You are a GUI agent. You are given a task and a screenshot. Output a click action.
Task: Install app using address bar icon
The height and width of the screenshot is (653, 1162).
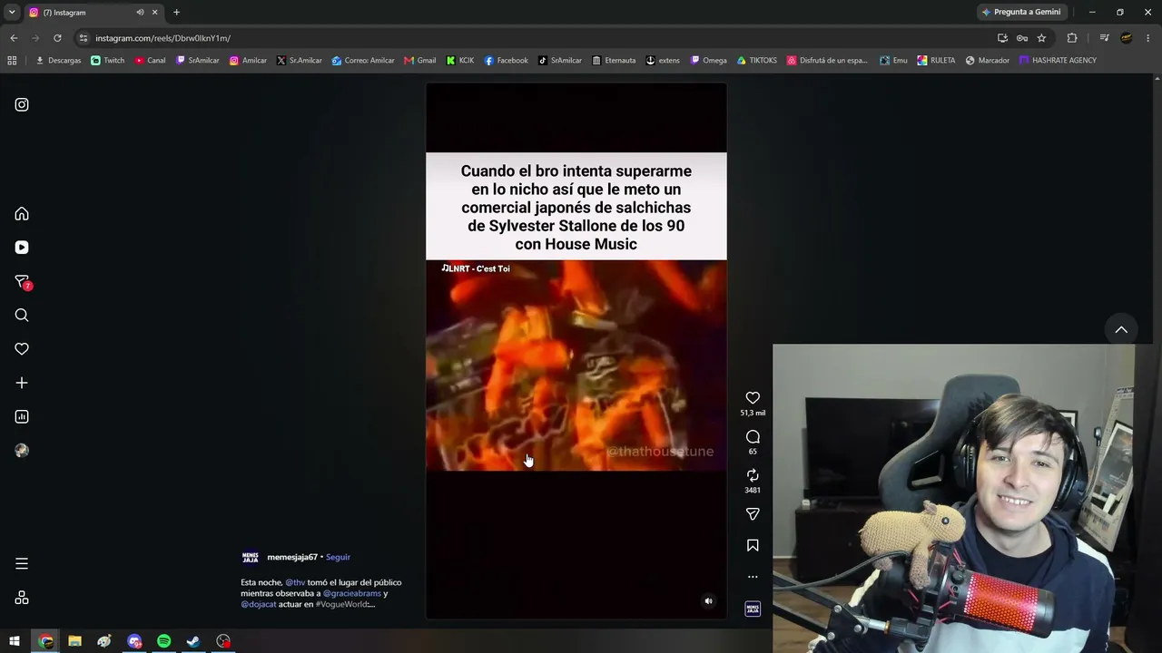(1002, 38)
